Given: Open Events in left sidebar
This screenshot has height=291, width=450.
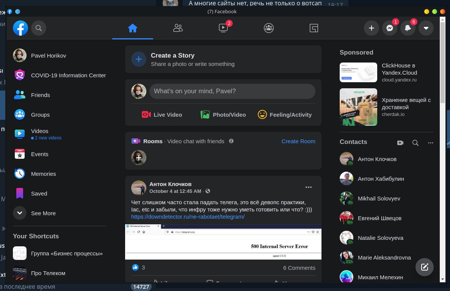Looking at the screenshot, I should (x=60, y=154).
